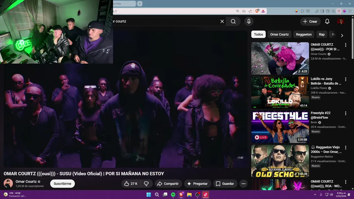Open the browser profile avatar icon

344,11
